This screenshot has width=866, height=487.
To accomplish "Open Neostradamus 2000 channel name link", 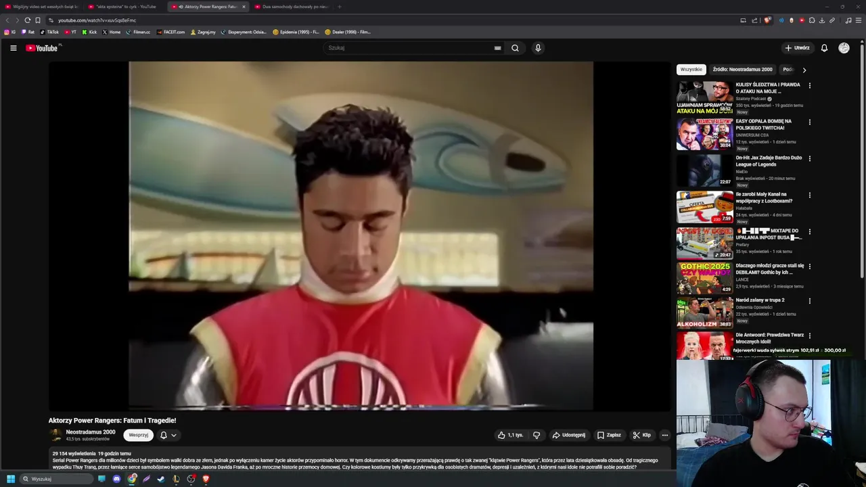I will pos(91,432).
